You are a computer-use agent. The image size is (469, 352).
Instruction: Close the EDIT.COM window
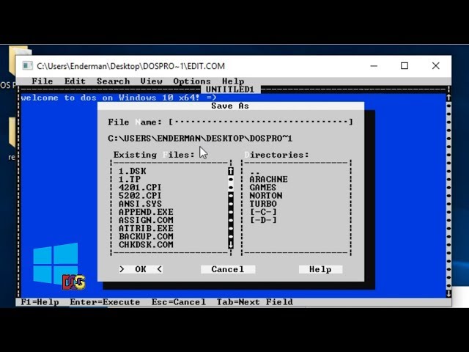pos(436,66)
